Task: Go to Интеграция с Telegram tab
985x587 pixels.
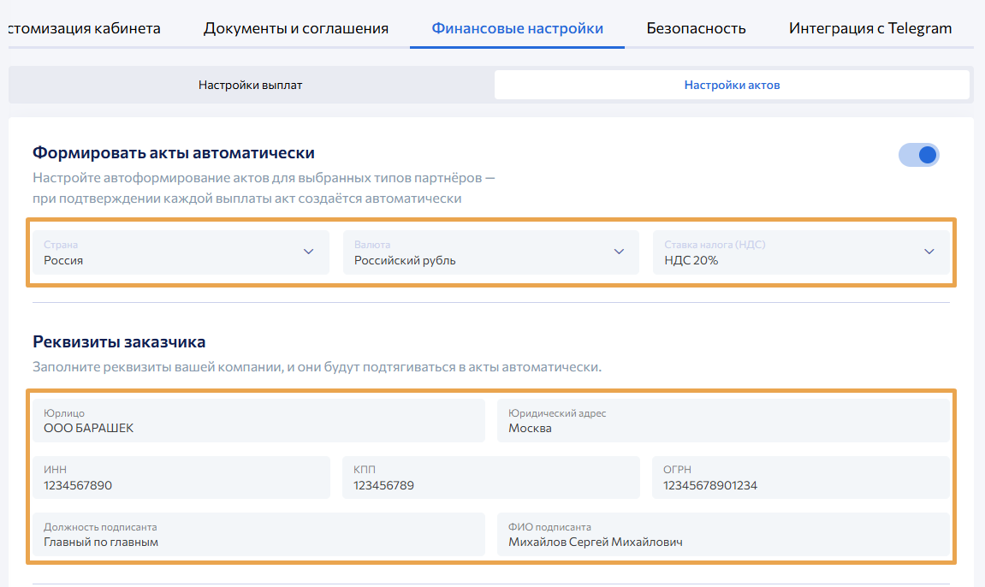Action: (x=869, y=28)
